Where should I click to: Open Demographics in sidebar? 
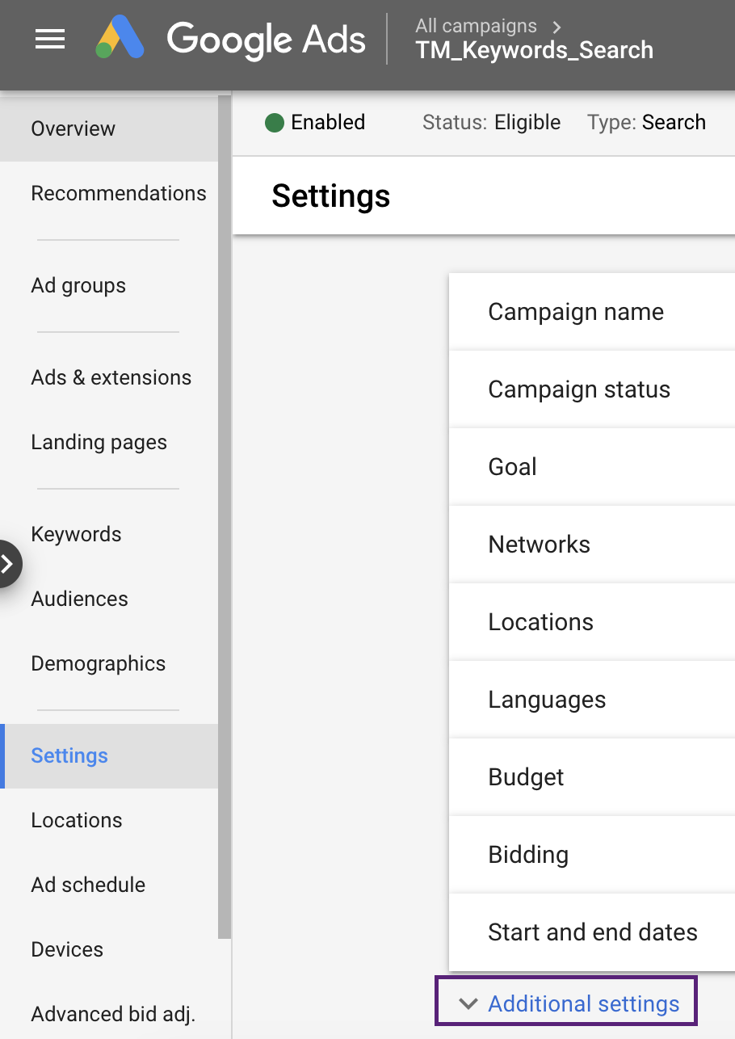tap(109, 663)
